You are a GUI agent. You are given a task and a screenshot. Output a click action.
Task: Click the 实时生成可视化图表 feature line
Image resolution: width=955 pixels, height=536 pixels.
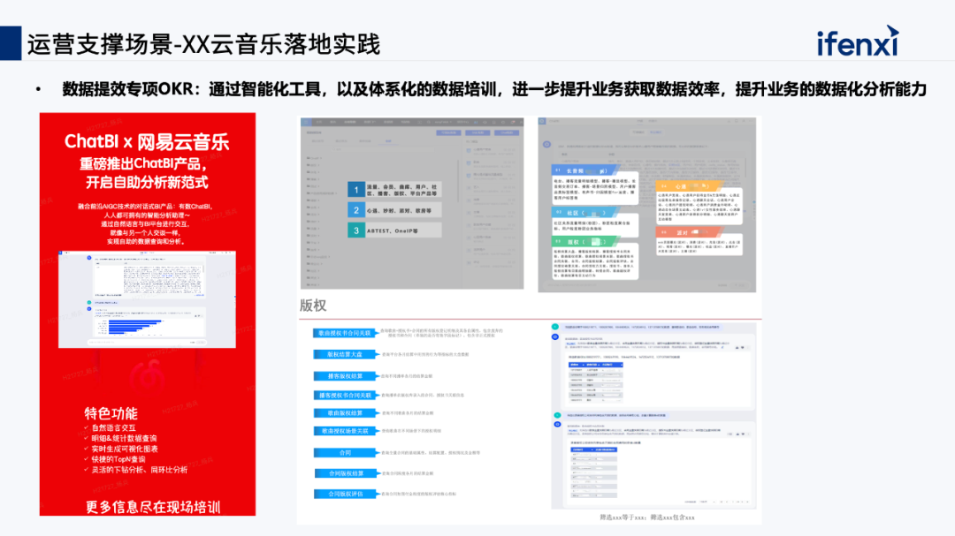coord(125,449)
